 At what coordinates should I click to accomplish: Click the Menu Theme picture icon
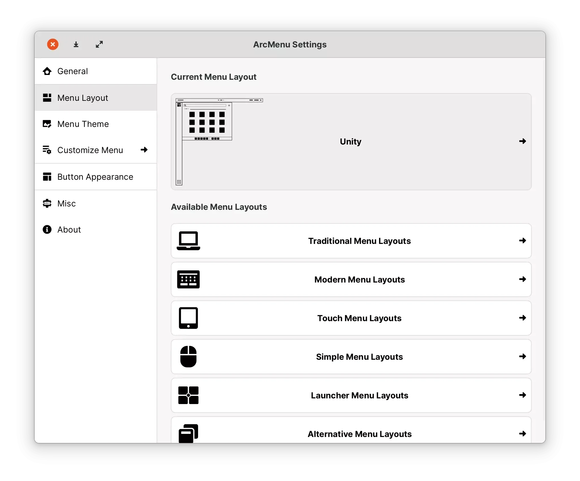click(47, 124)
